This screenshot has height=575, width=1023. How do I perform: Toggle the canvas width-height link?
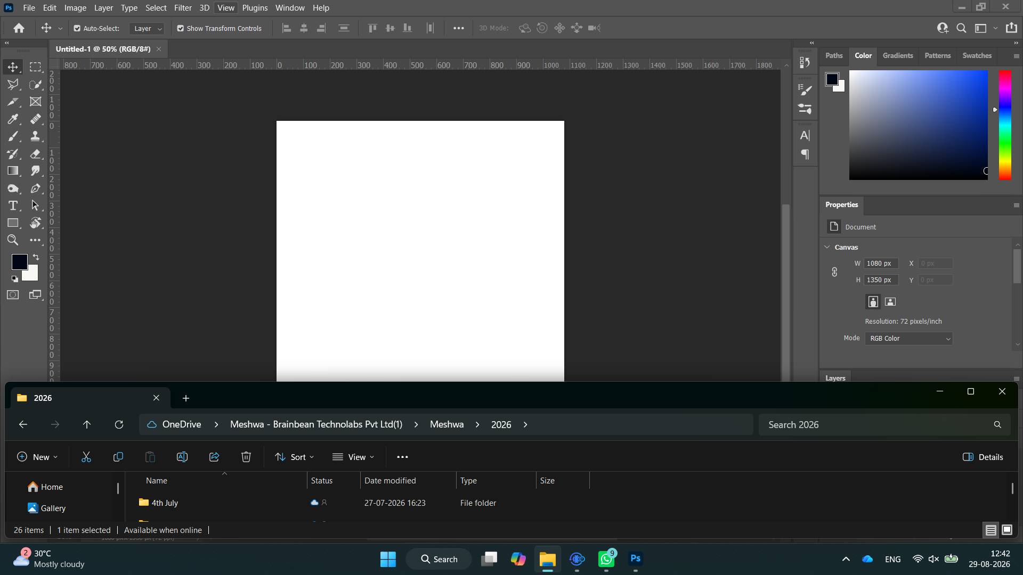coord(834,272)
